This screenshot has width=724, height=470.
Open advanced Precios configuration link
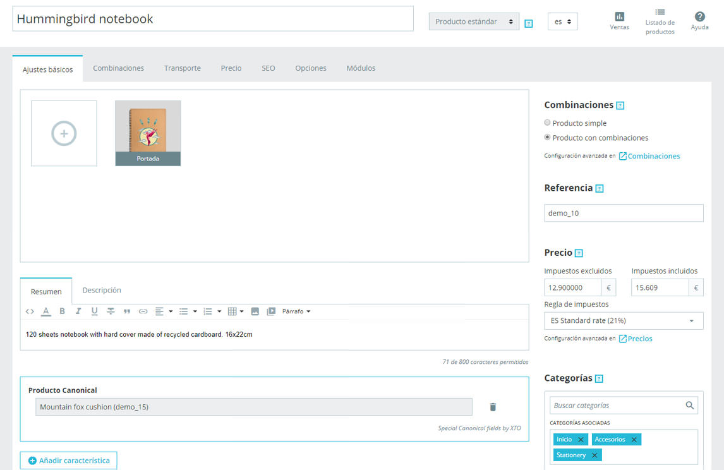tap(639, 338)
